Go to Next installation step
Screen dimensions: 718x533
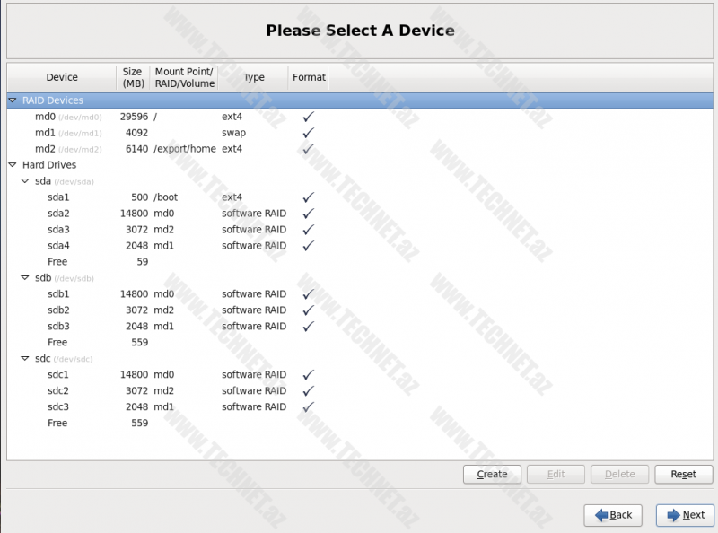coord(685,515)
